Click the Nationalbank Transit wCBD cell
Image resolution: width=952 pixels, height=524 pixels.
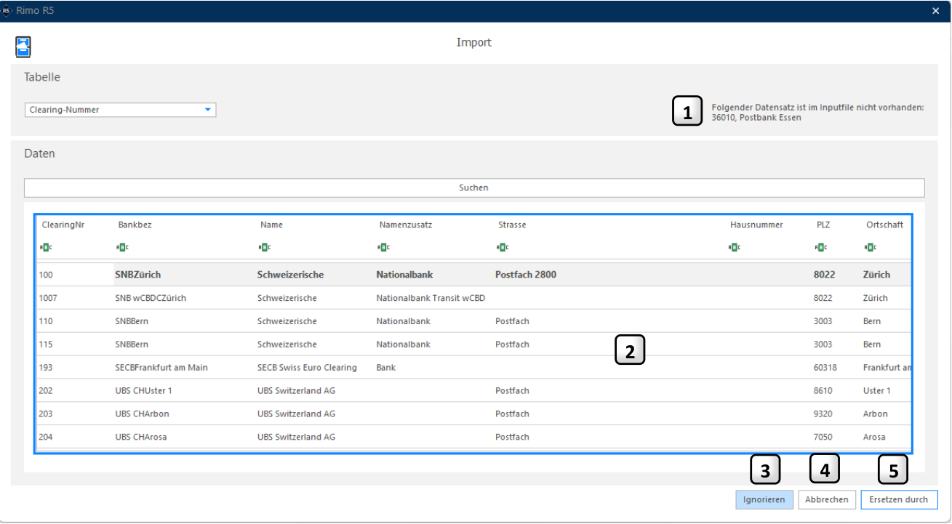(431, 298)
